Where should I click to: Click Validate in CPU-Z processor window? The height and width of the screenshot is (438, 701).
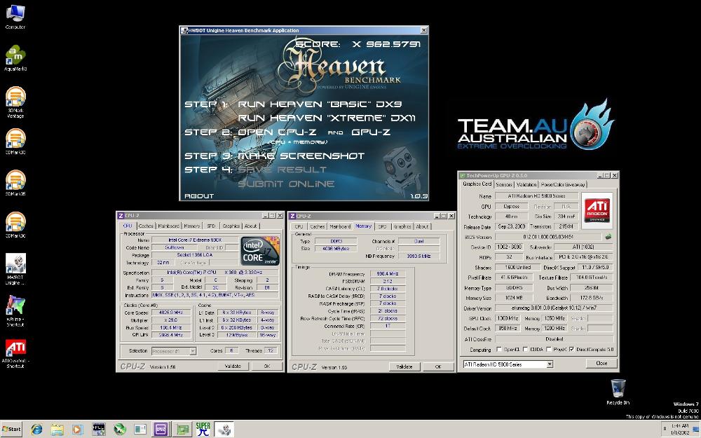pyautogui.click(x=233, y=366)
